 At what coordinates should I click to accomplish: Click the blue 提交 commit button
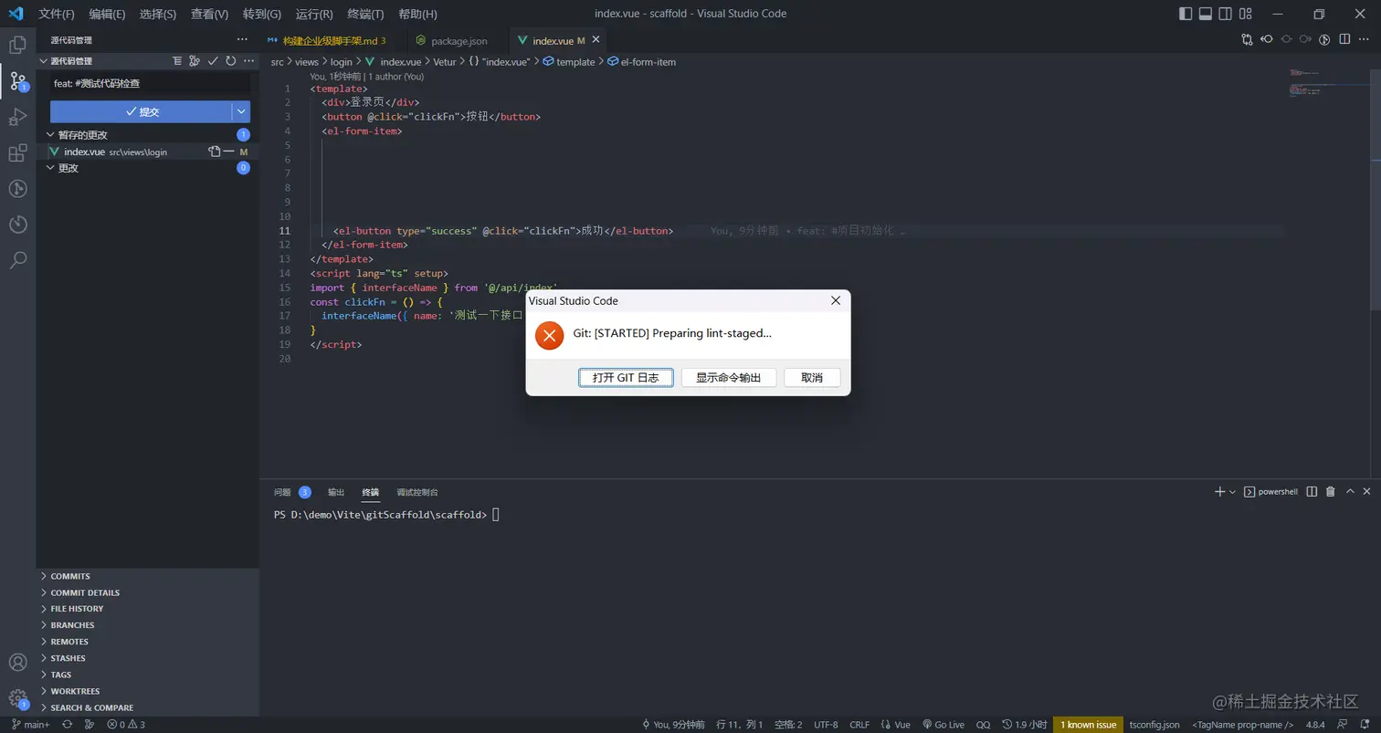[142, 111]
